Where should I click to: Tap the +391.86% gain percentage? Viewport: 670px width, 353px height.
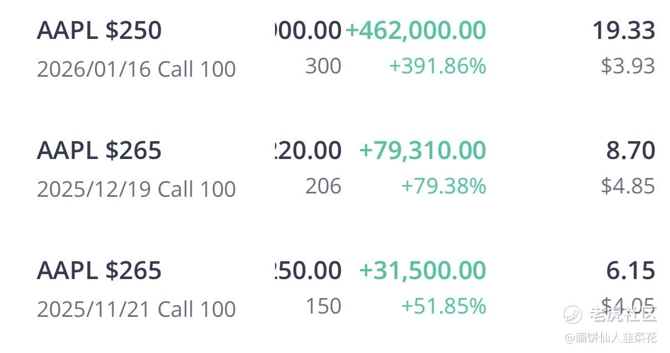pyautogui.click(x=437, y=66)
